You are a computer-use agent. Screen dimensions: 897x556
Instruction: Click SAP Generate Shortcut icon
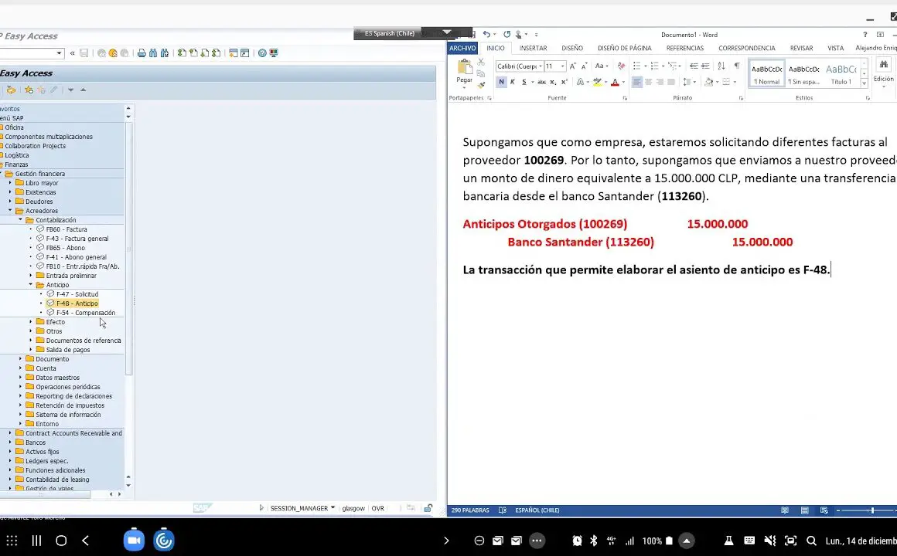click(x=245, y=53)
